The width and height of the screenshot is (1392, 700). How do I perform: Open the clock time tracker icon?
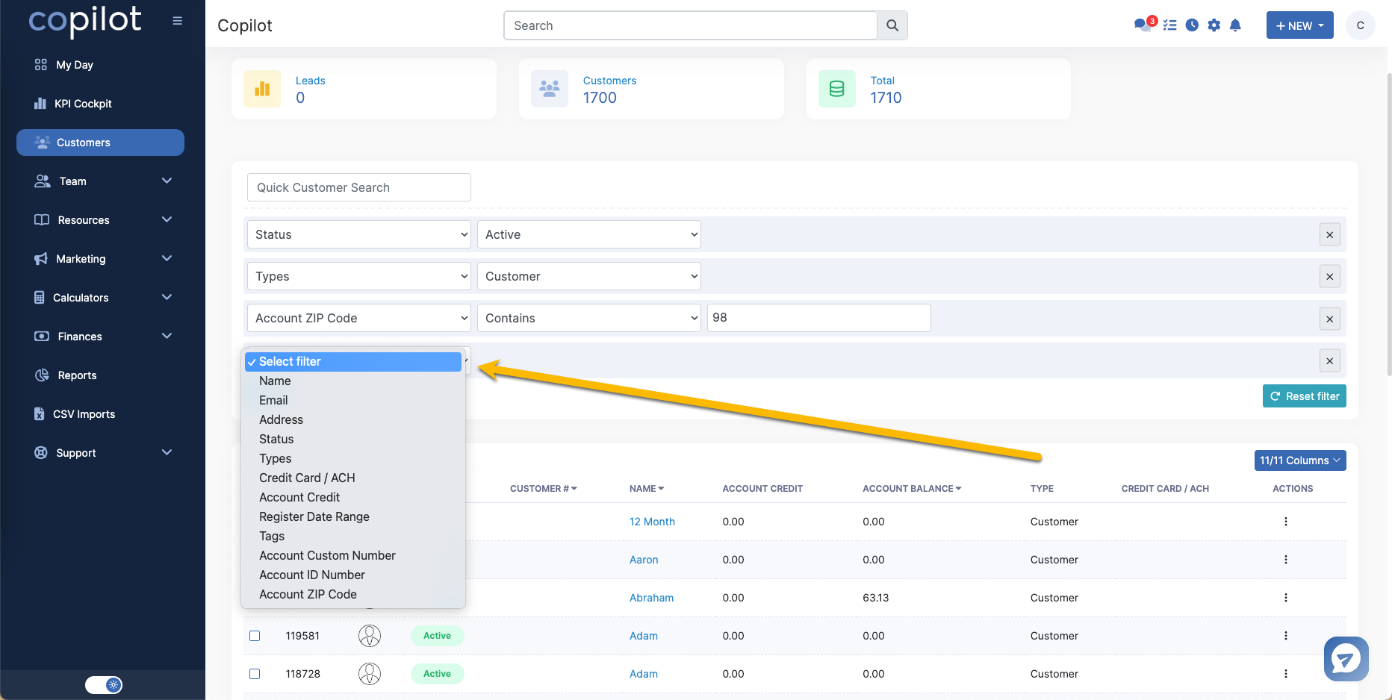pyautogui.click(x=1192, y=25)
